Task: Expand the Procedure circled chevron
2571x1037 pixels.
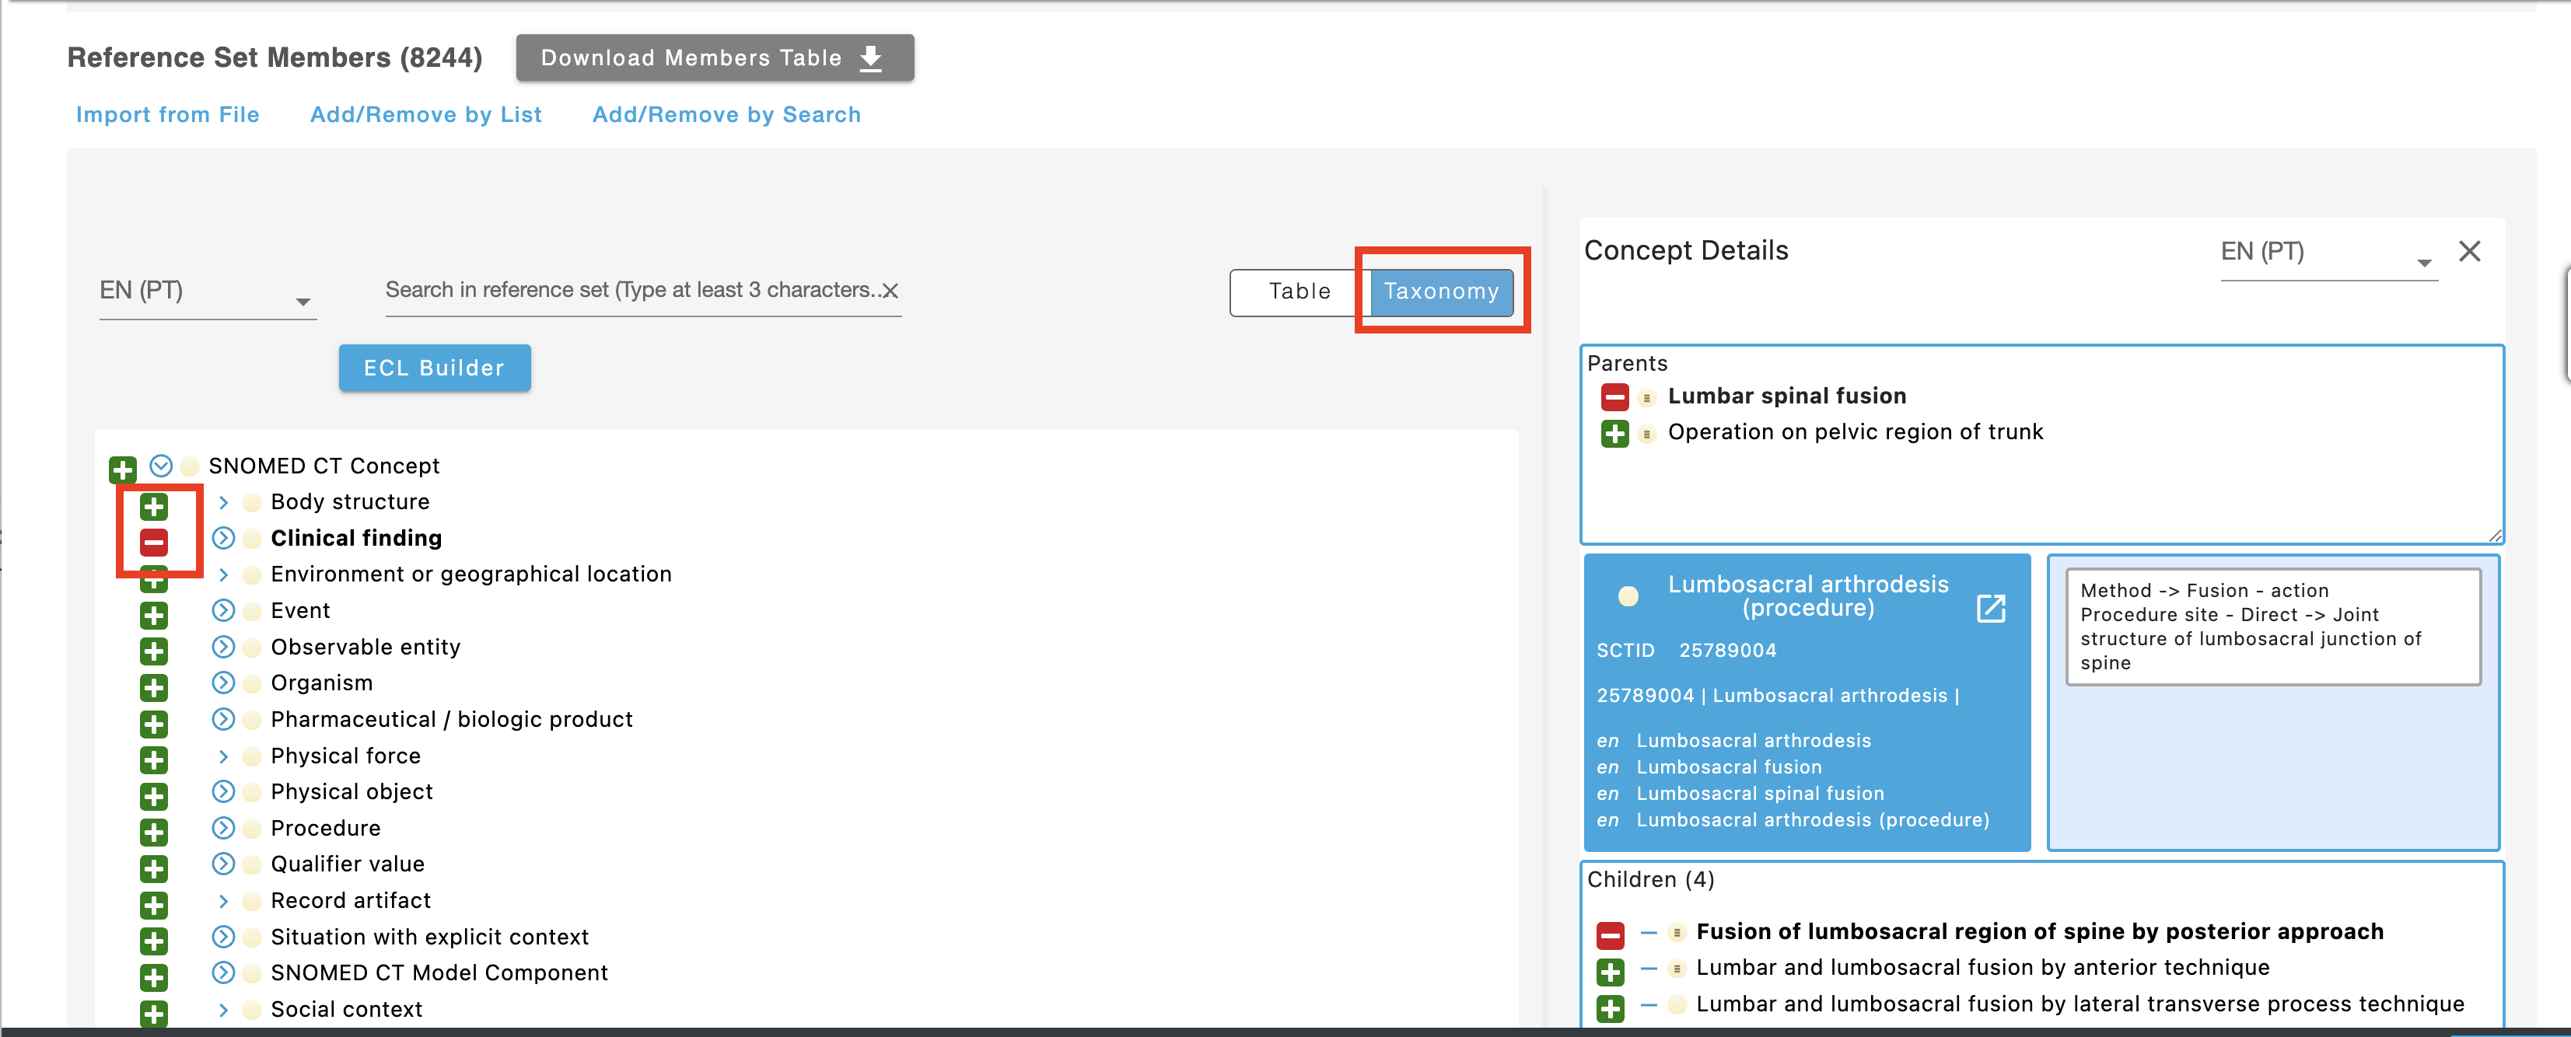Action: pos(223,827)
